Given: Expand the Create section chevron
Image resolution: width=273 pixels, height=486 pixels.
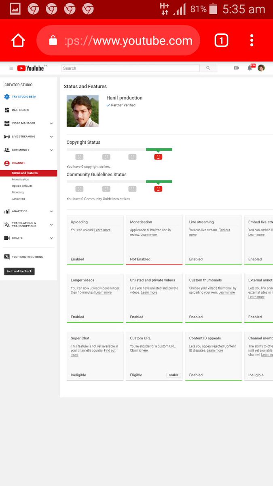Looking at the screenshot, I should (x=51, y=238).
